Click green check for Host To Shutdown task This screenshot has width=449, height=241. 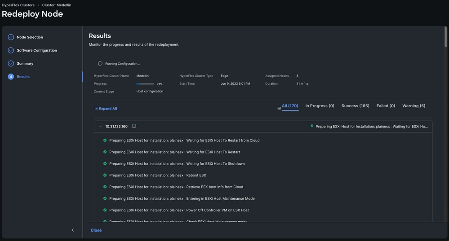click(x=105, y=163)
